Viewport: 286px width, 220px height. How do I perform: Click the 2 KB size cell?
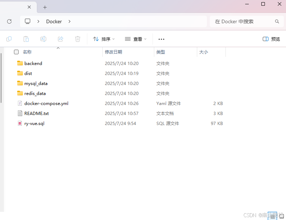pos(218,103)
